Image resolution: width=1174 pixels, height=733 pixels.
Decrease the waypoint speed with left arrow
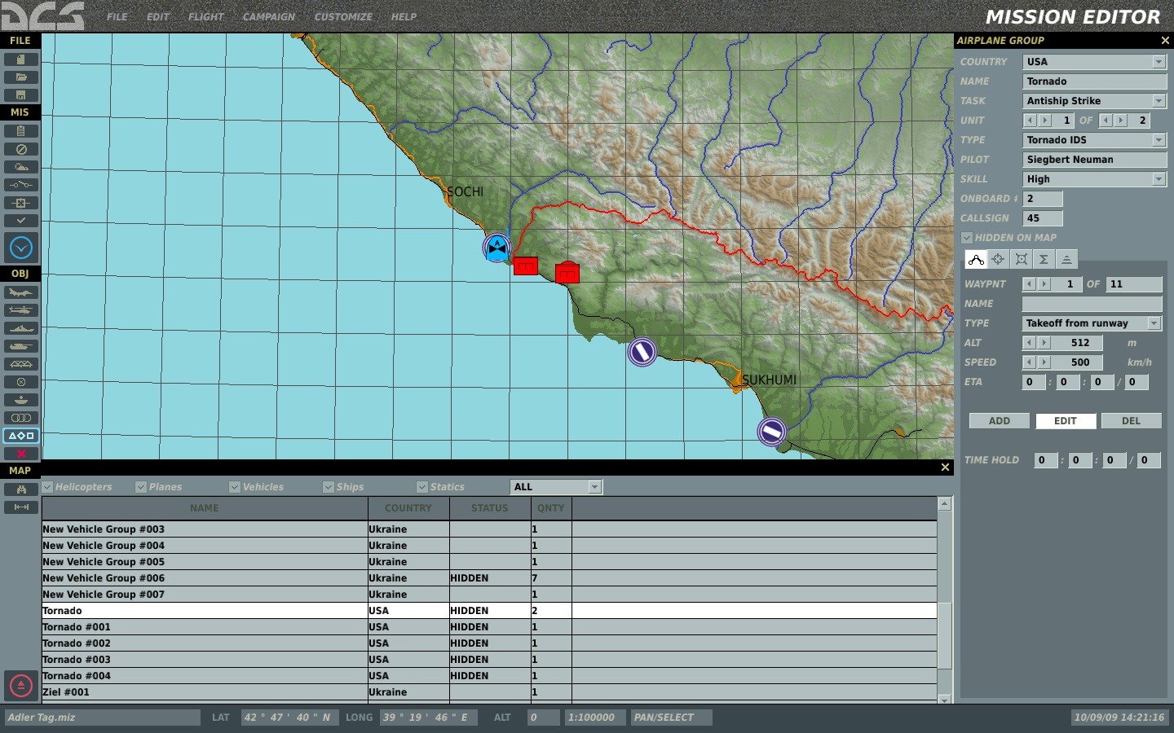click(x=1030, y=362)
